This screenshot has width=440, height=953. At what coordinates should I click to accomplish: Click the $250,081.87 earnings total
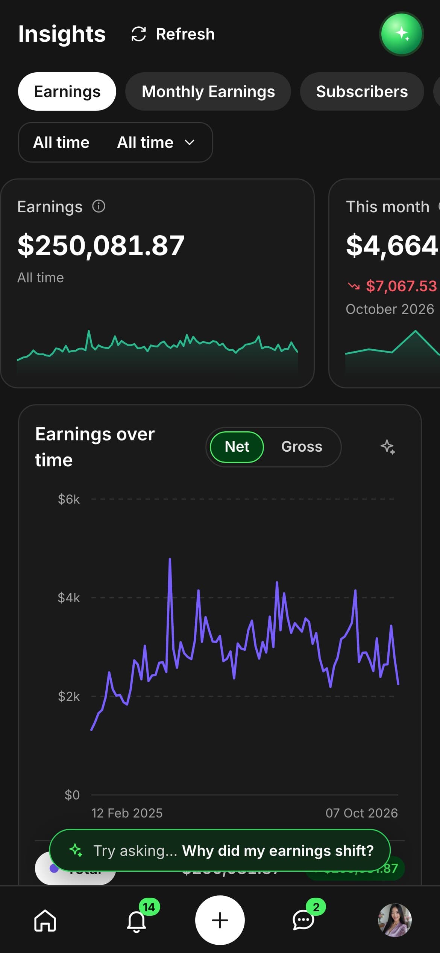click(x=101, y=245)
